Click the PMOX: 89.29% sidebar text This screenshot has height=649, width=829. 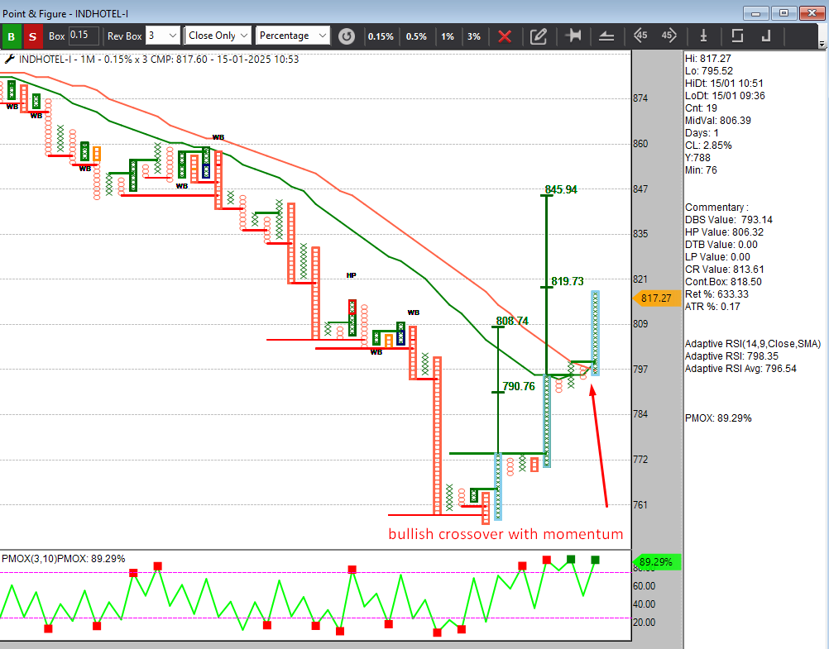coord(718,418)
